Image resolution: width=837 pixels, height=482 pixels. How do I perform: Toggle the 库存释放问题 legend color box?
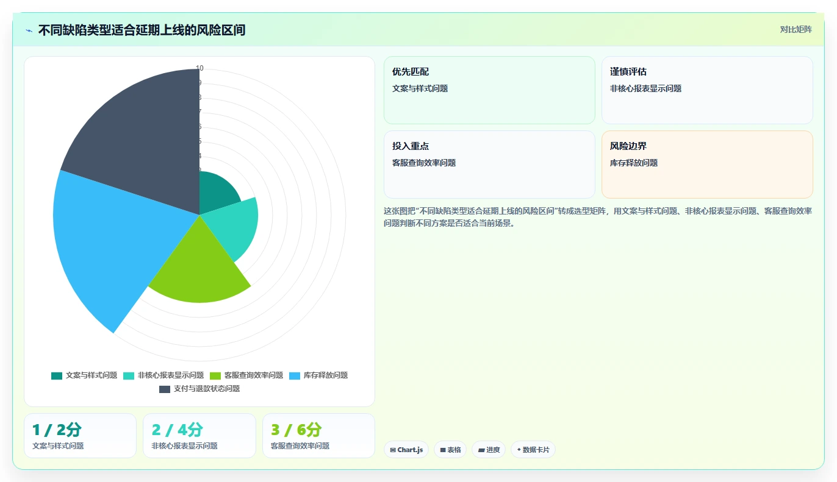[x=295, y=375]
